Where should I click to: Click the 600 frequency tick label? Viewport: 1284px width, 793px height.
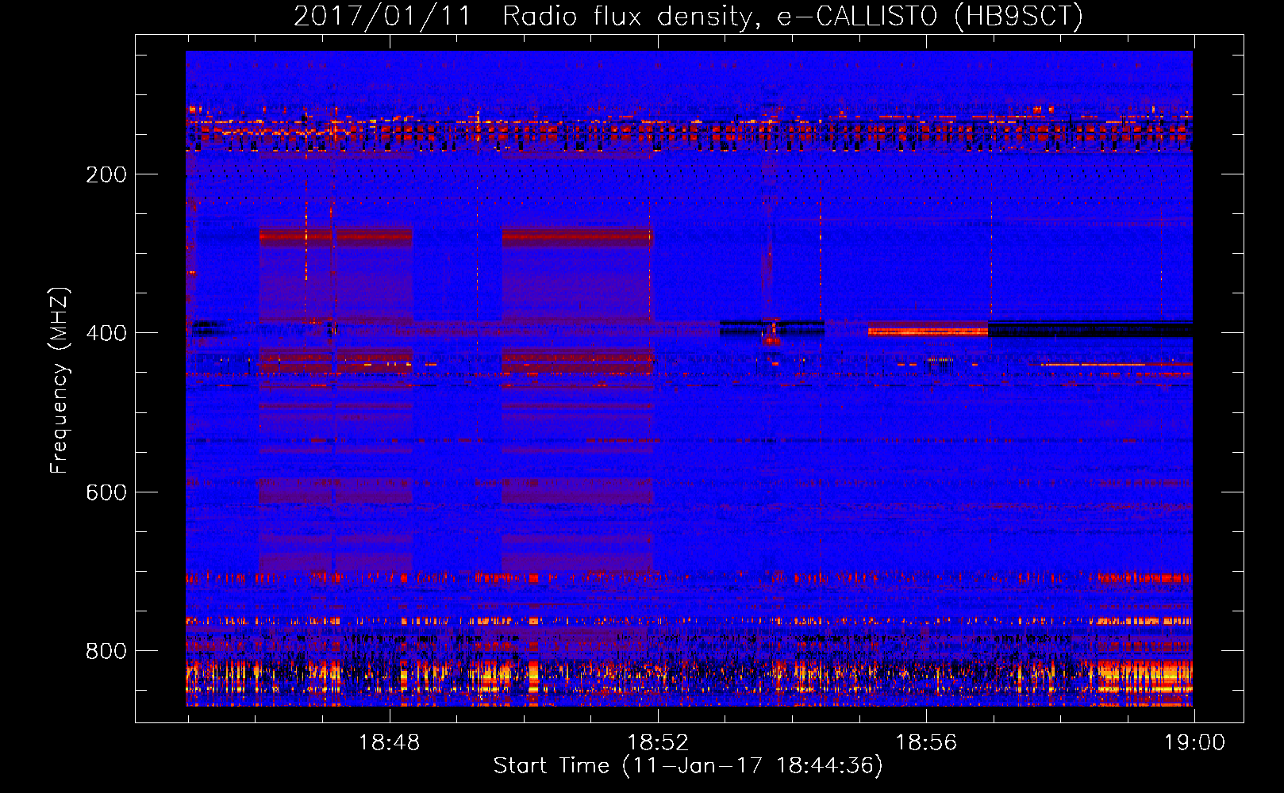point(106,492)
